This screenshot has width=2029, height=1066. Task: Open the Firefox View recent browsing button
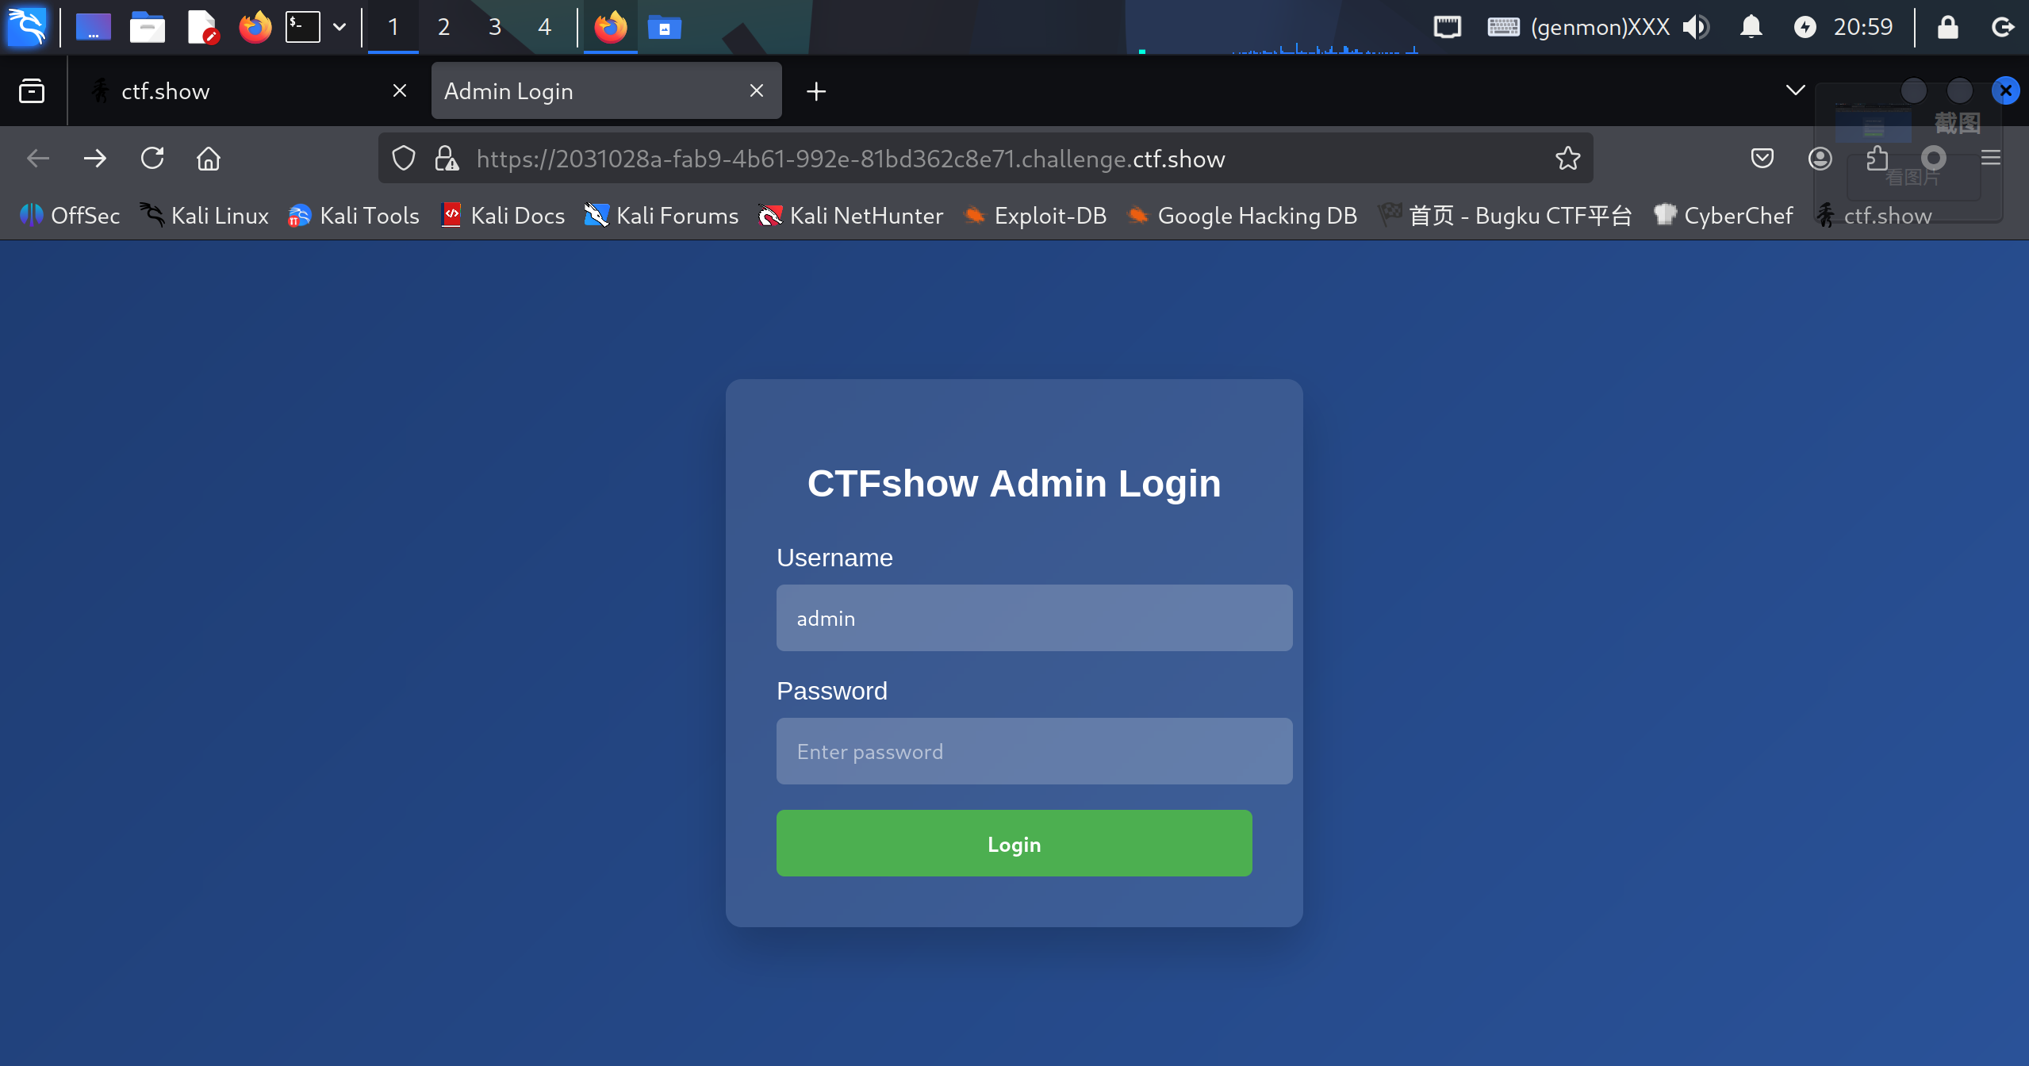pos(32,91)
